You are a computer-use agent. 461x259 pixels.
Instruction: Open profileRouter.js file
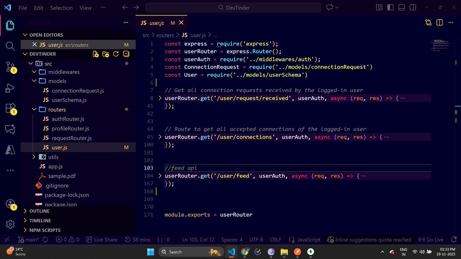click(x=70, y=129)
